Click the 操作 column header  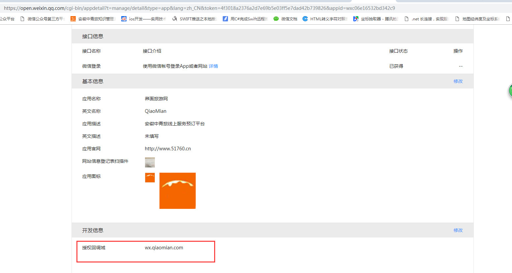point(458,51)
